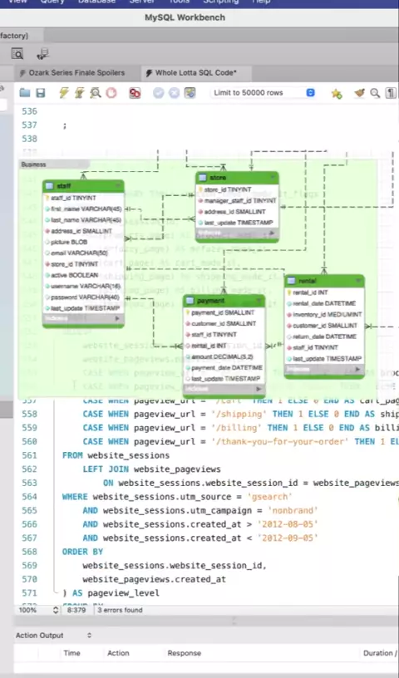Collapse the store table via header chevron
399x678 pixels.
click(x=273, y=177)
